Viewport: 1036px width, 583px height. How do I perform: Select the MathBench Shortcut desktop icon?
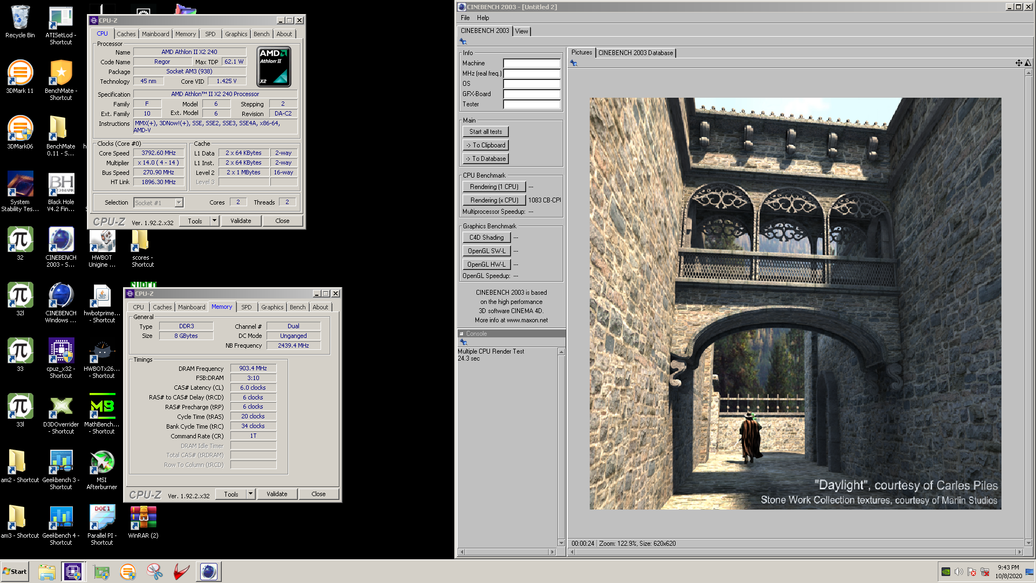102,413
